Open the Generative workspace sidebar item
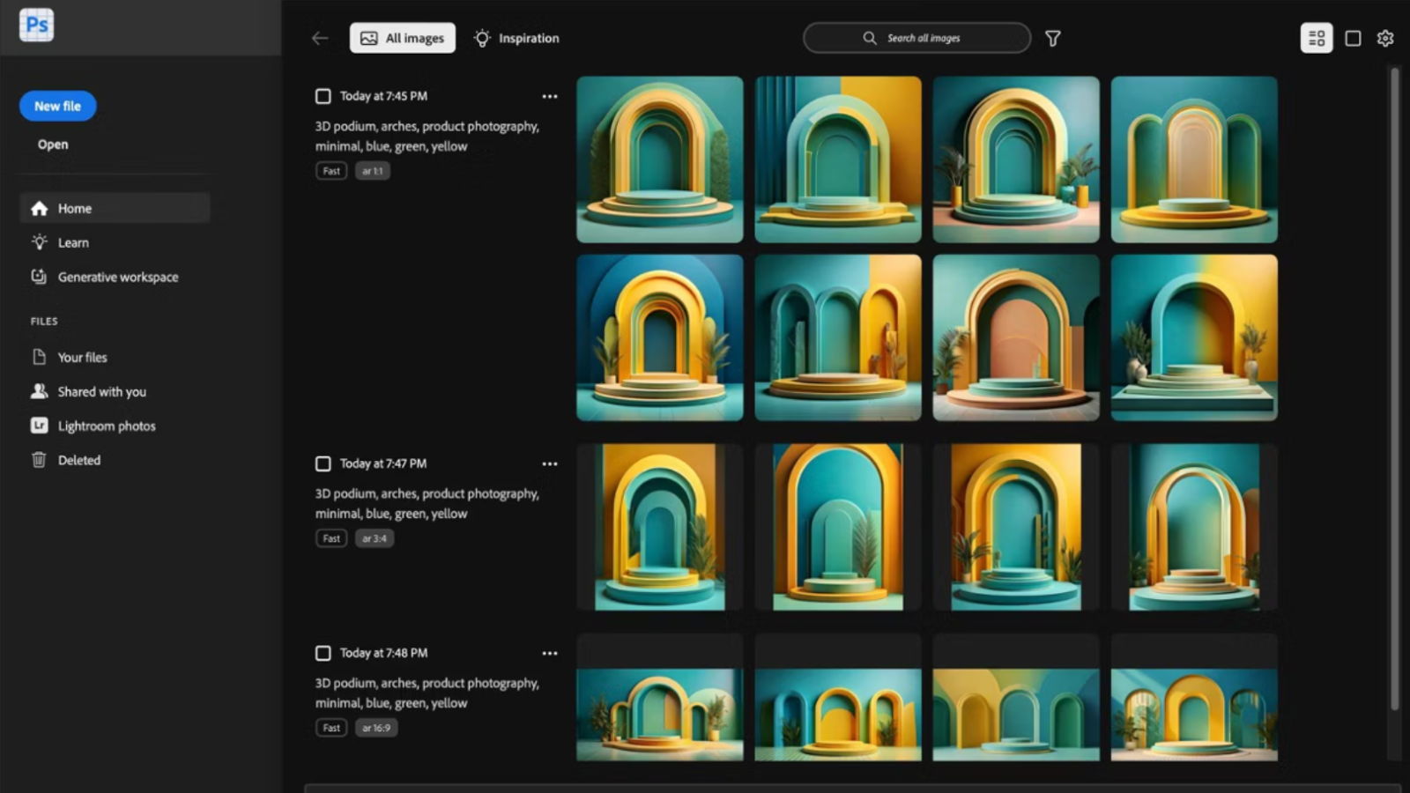Image resolution: width=1410 pixels, height=793 pixels. 117,277
